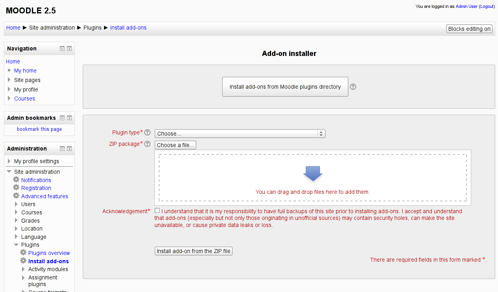498x292 pixels.
Task: Click Install add-on from the ZIP file
Action: pyautogui.click(x=193, y=251)
